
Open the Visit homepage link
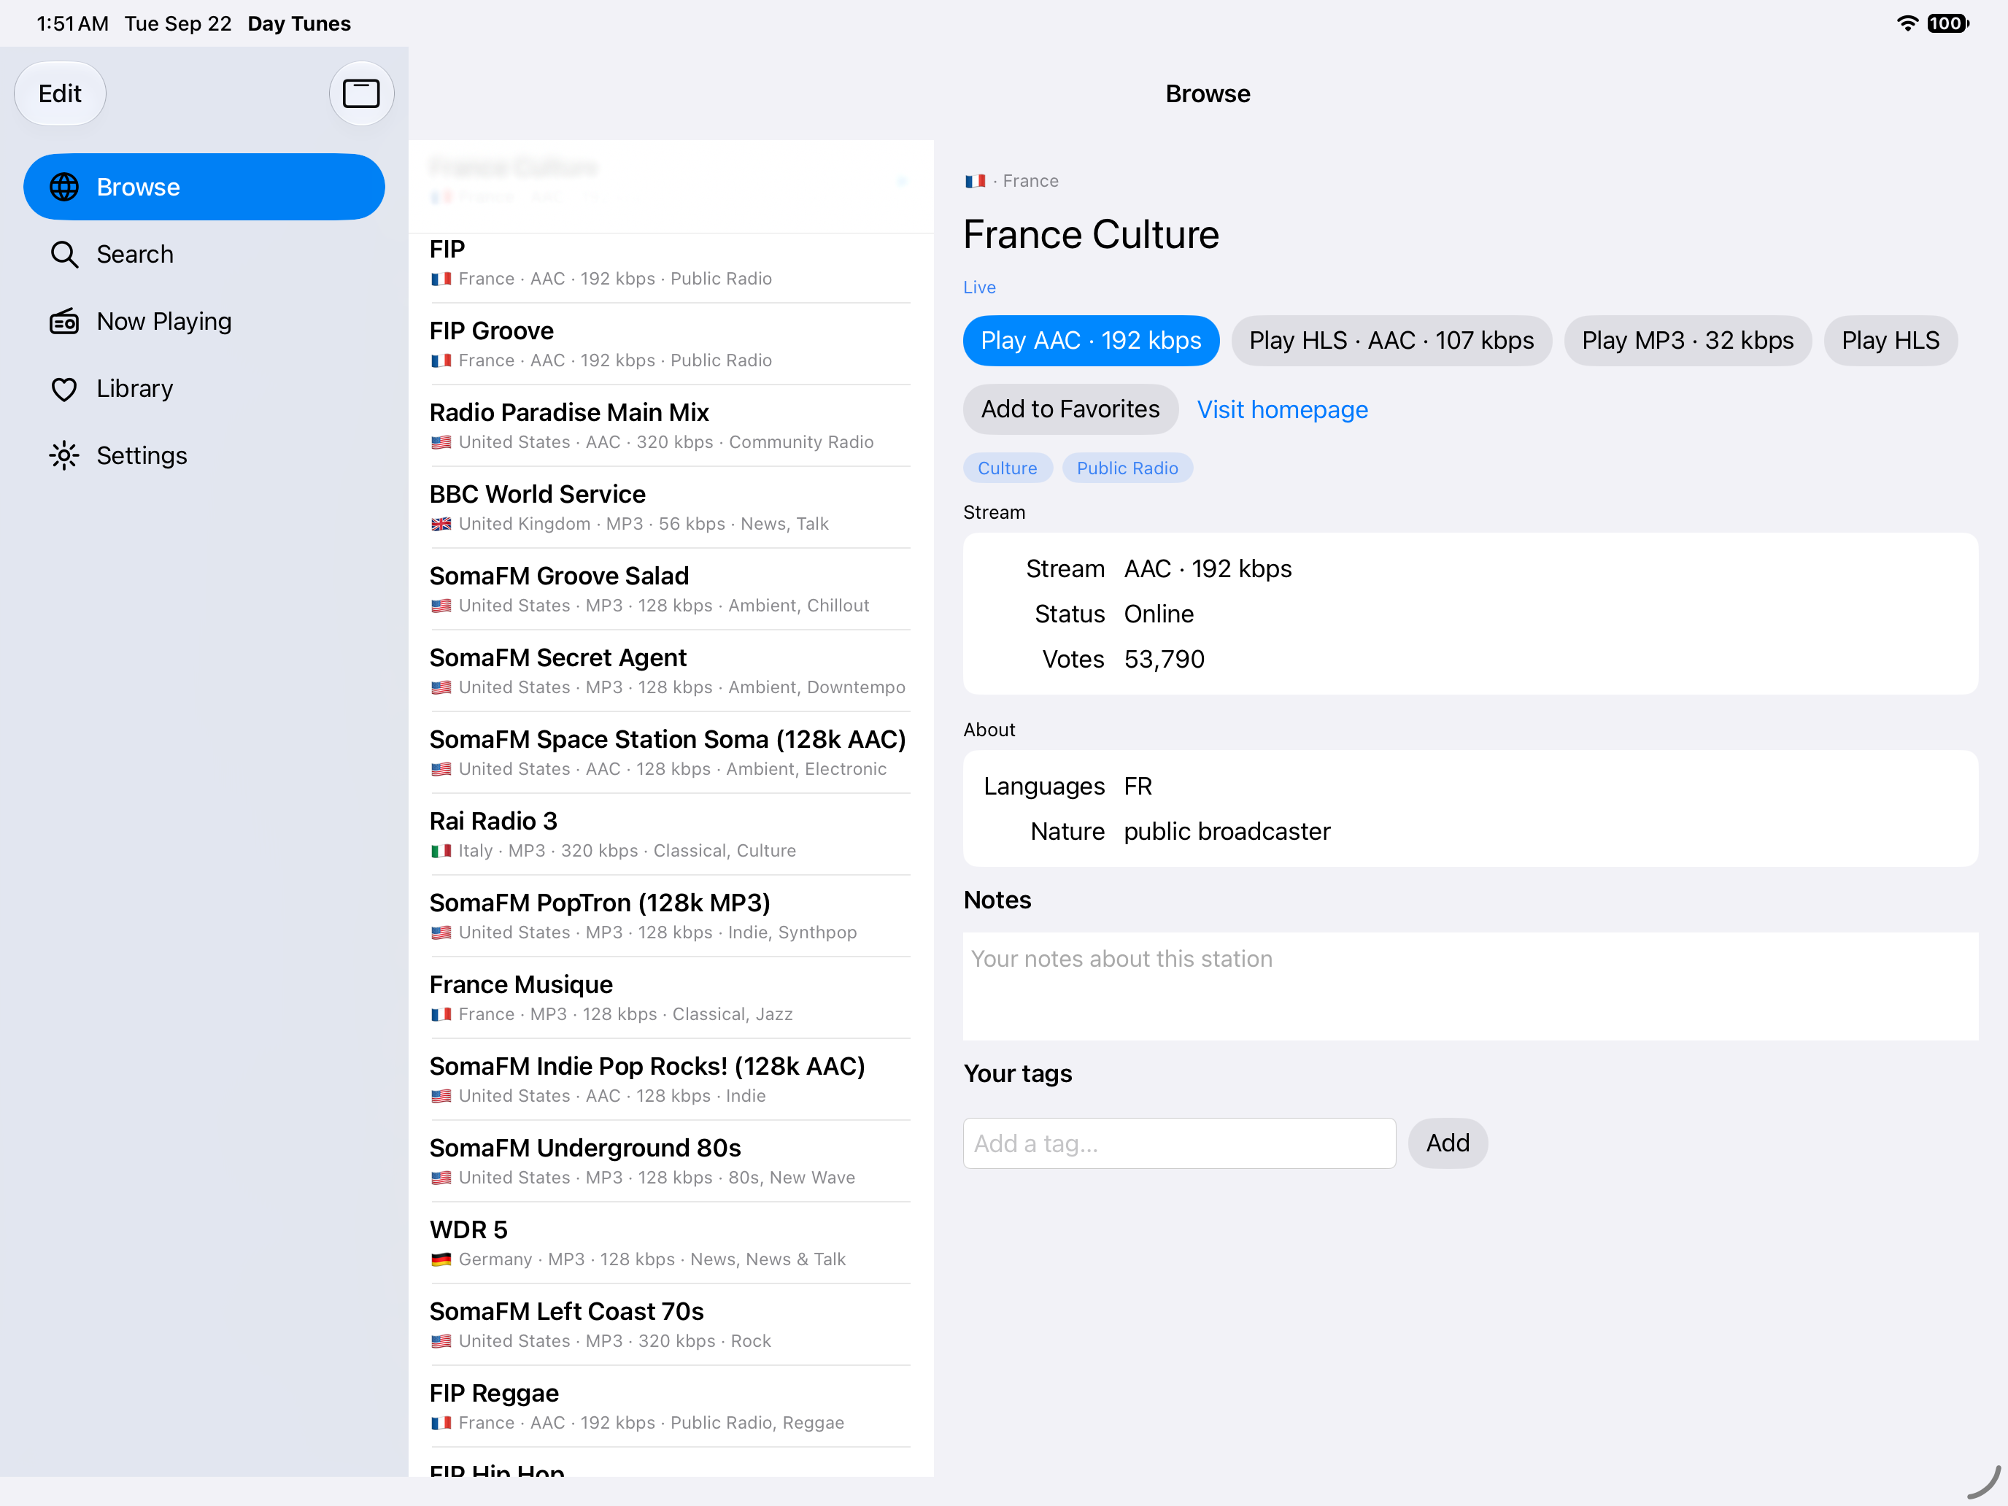[x=1283, y=409]
